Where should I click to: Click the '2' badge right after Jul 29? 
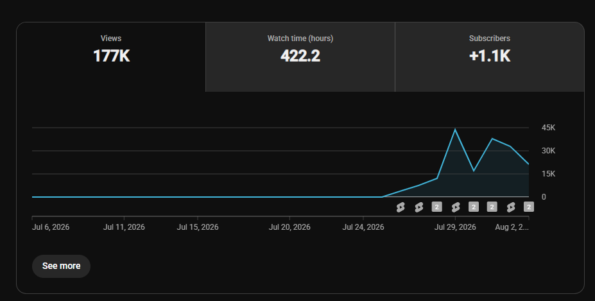click(x=474, y=207)
